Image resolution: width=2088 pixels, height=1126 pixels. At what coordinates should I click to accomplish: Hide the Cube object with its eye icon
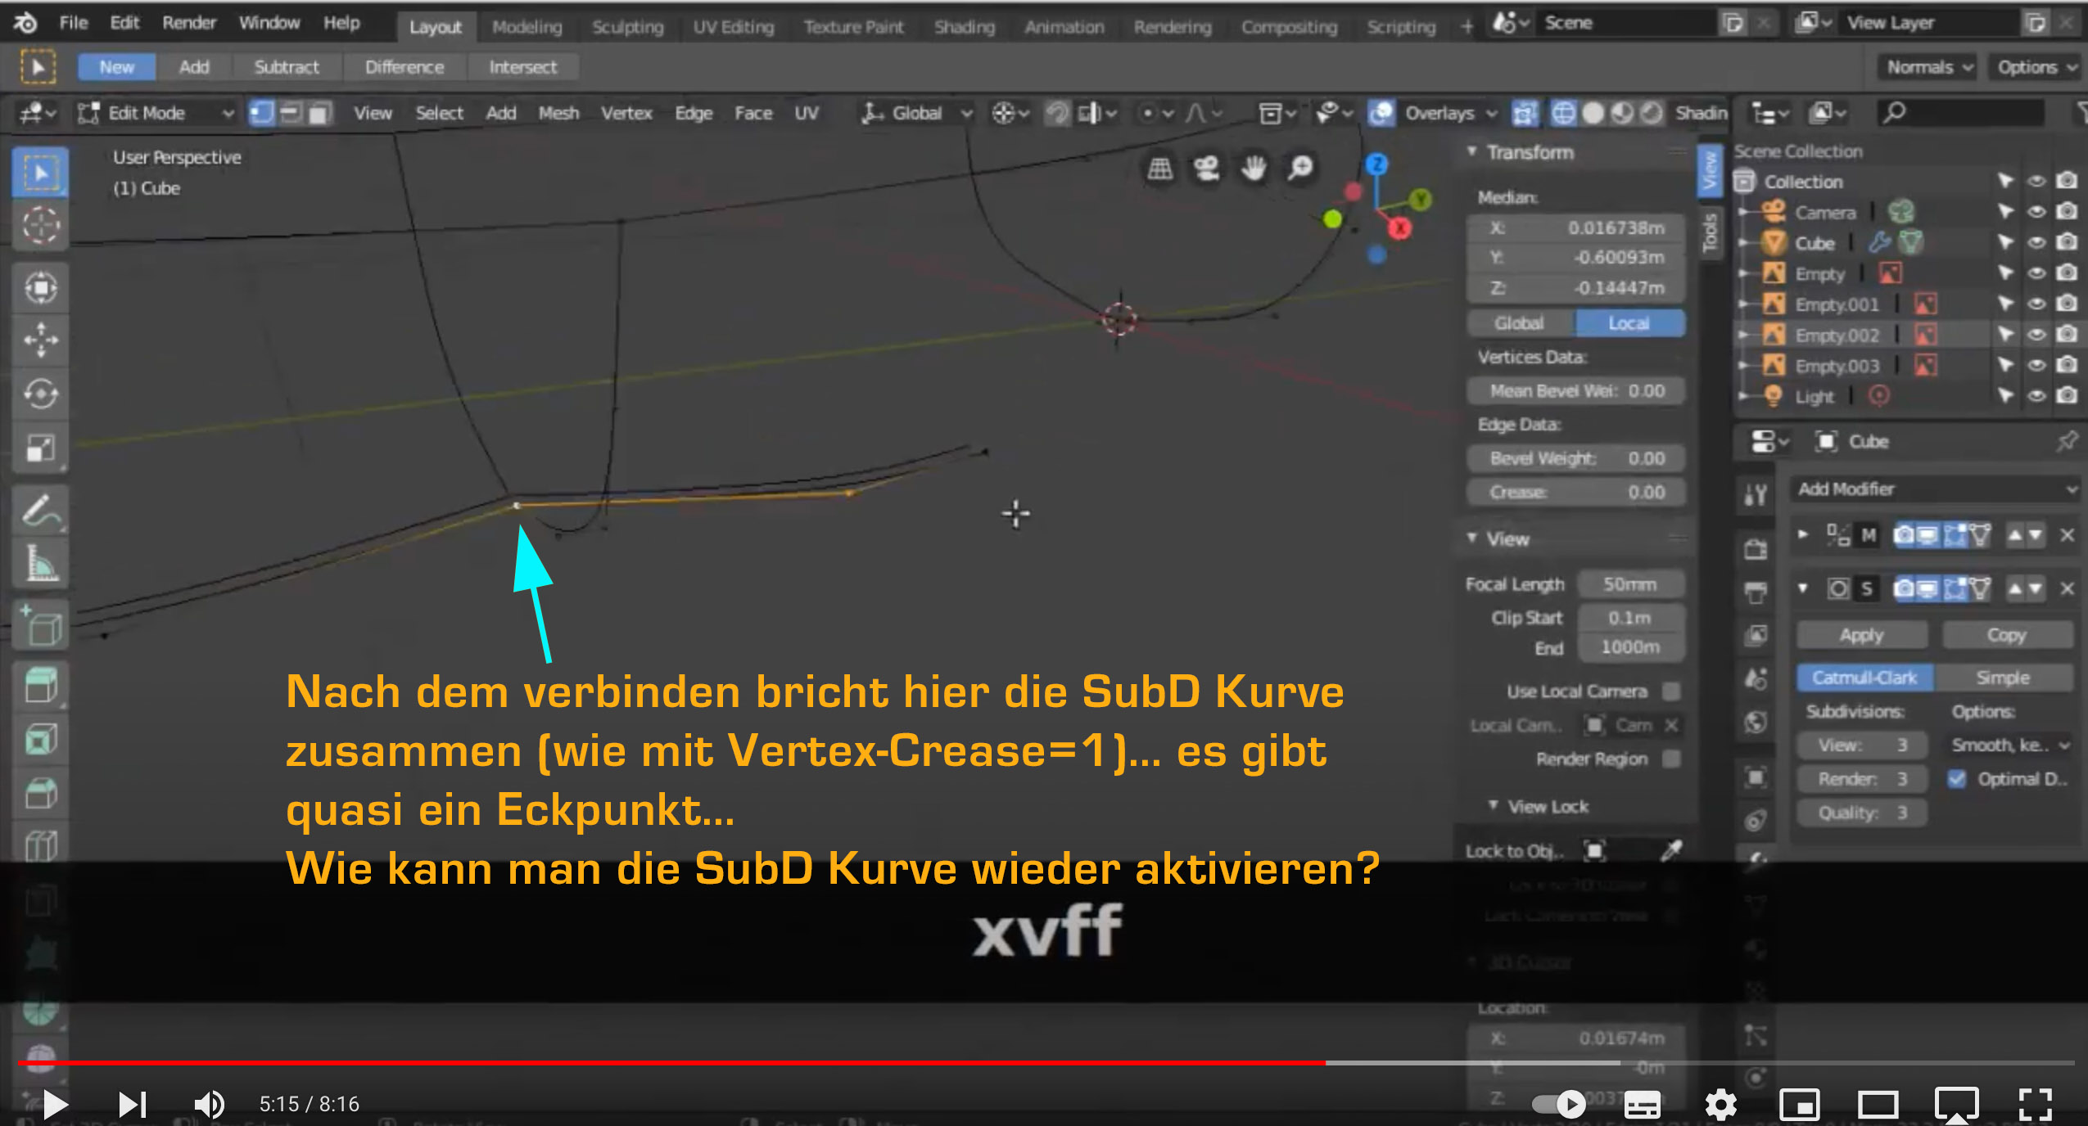(2036, 243)
